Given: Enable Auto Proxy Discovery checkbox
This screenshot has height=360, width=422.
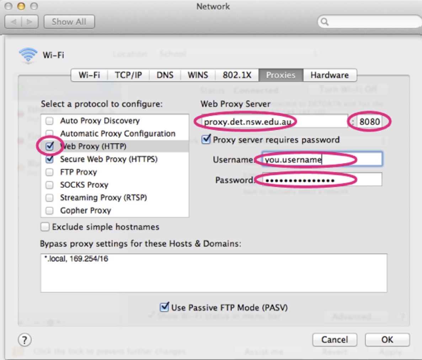Looking at the screenshot, I should (x=49, y=121).
